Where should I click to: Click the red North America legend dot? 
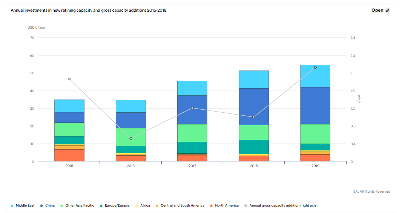click(x=211, y=206)
